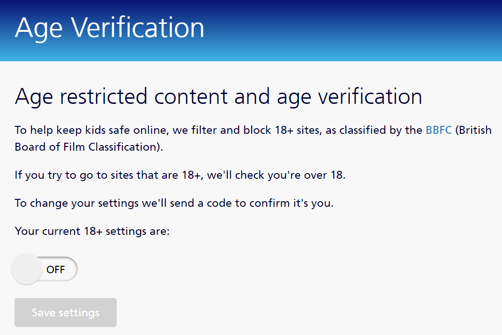Click the 'To change your settings' paragraph
Screen dimensions: 502x335
pyautogui.click(x=174, y=204)
